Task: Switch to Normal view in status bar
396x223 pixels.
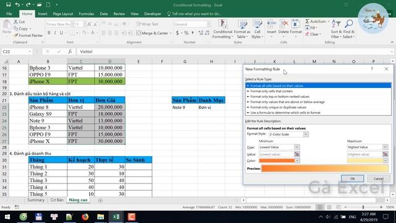Action: (x=320, y=207)
